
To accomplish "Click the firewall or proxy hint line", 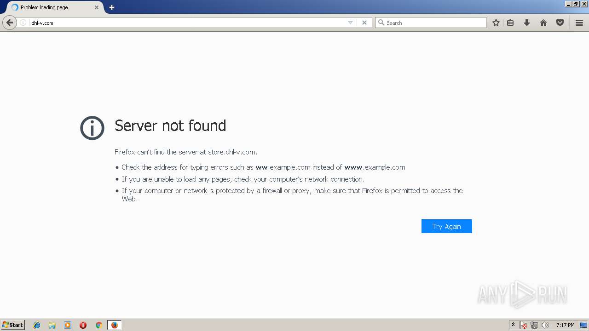I will (292, 195).
